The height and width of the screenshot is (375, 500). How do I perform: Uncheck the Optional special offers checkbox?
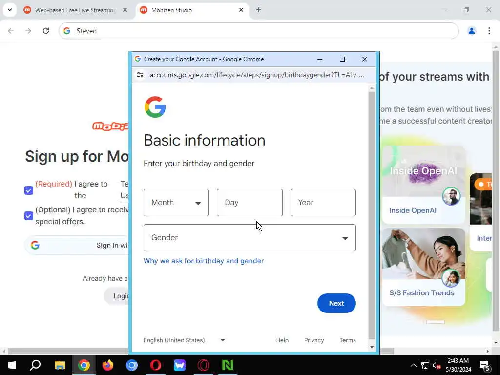29,216
